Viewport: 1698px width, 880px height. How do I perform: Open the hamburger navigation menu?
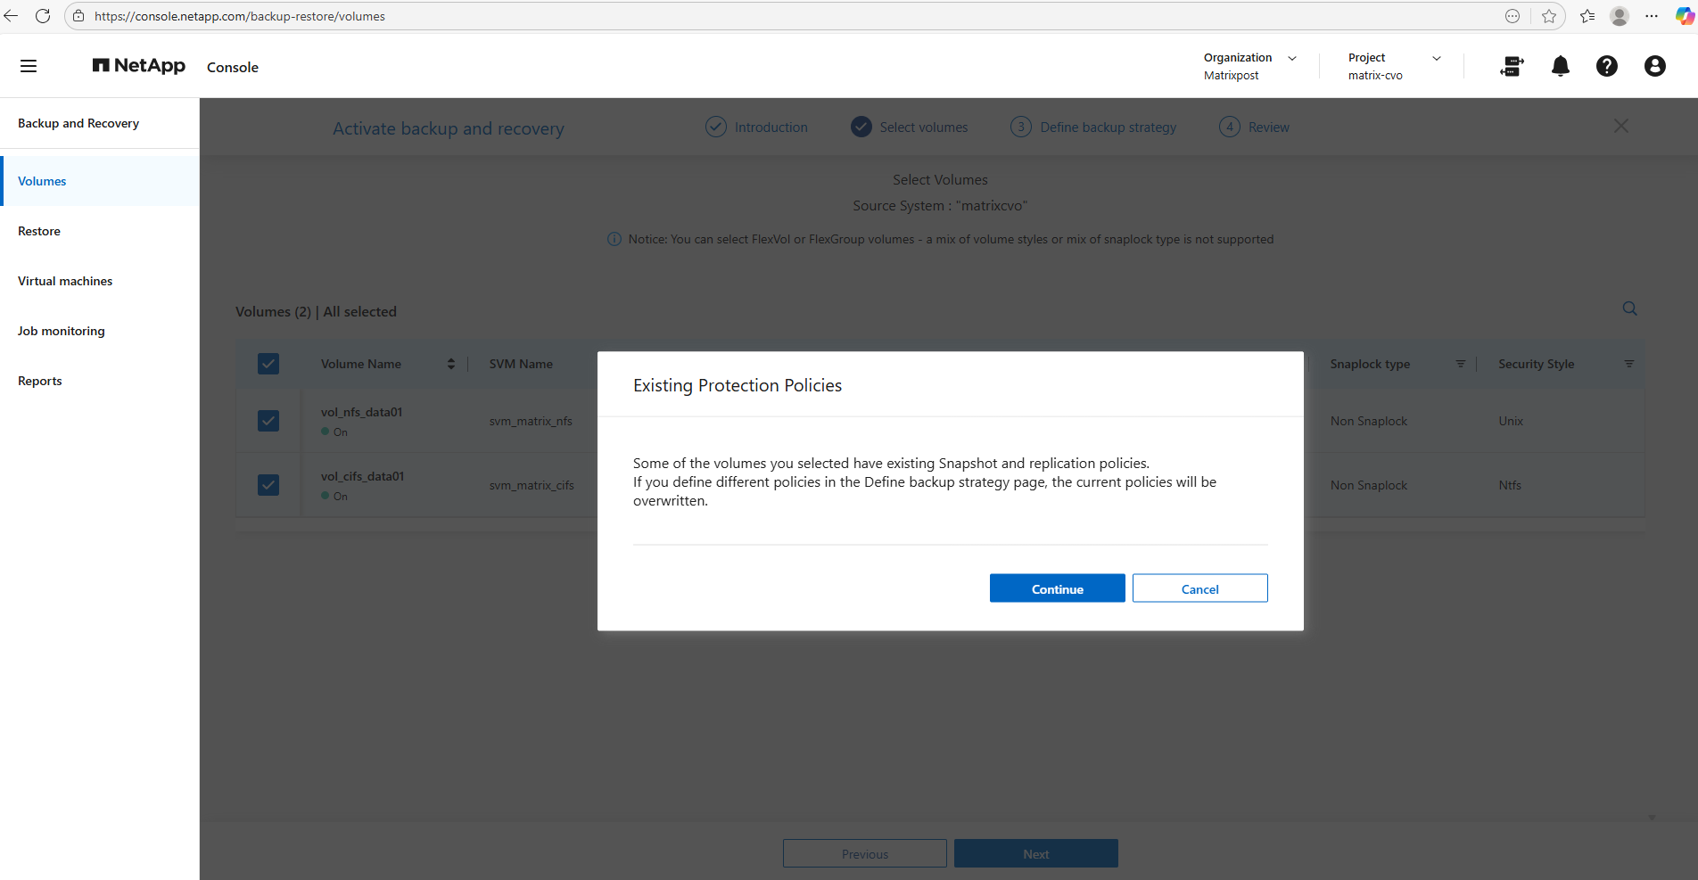click(x=29, y=66)
